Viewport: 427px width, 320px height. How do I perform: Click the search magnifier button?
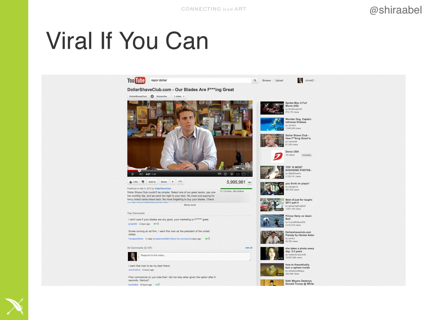tap(255, 80)
